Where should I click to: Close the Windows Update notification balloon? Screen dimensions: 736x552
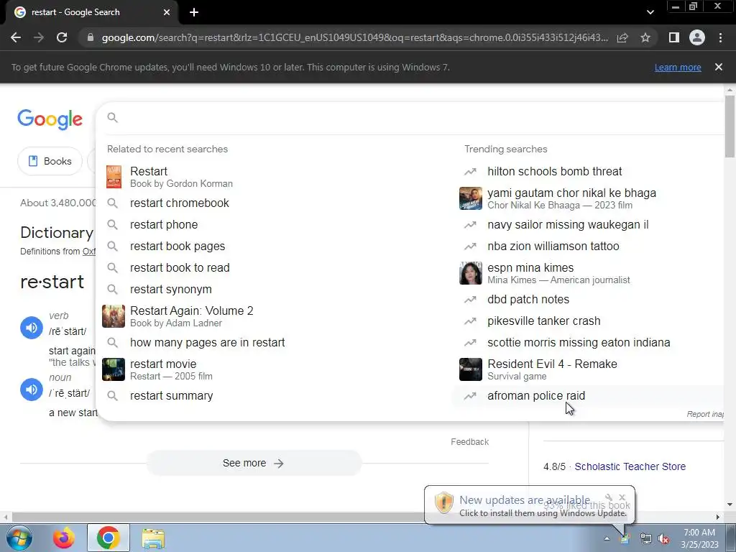point(622,497)
